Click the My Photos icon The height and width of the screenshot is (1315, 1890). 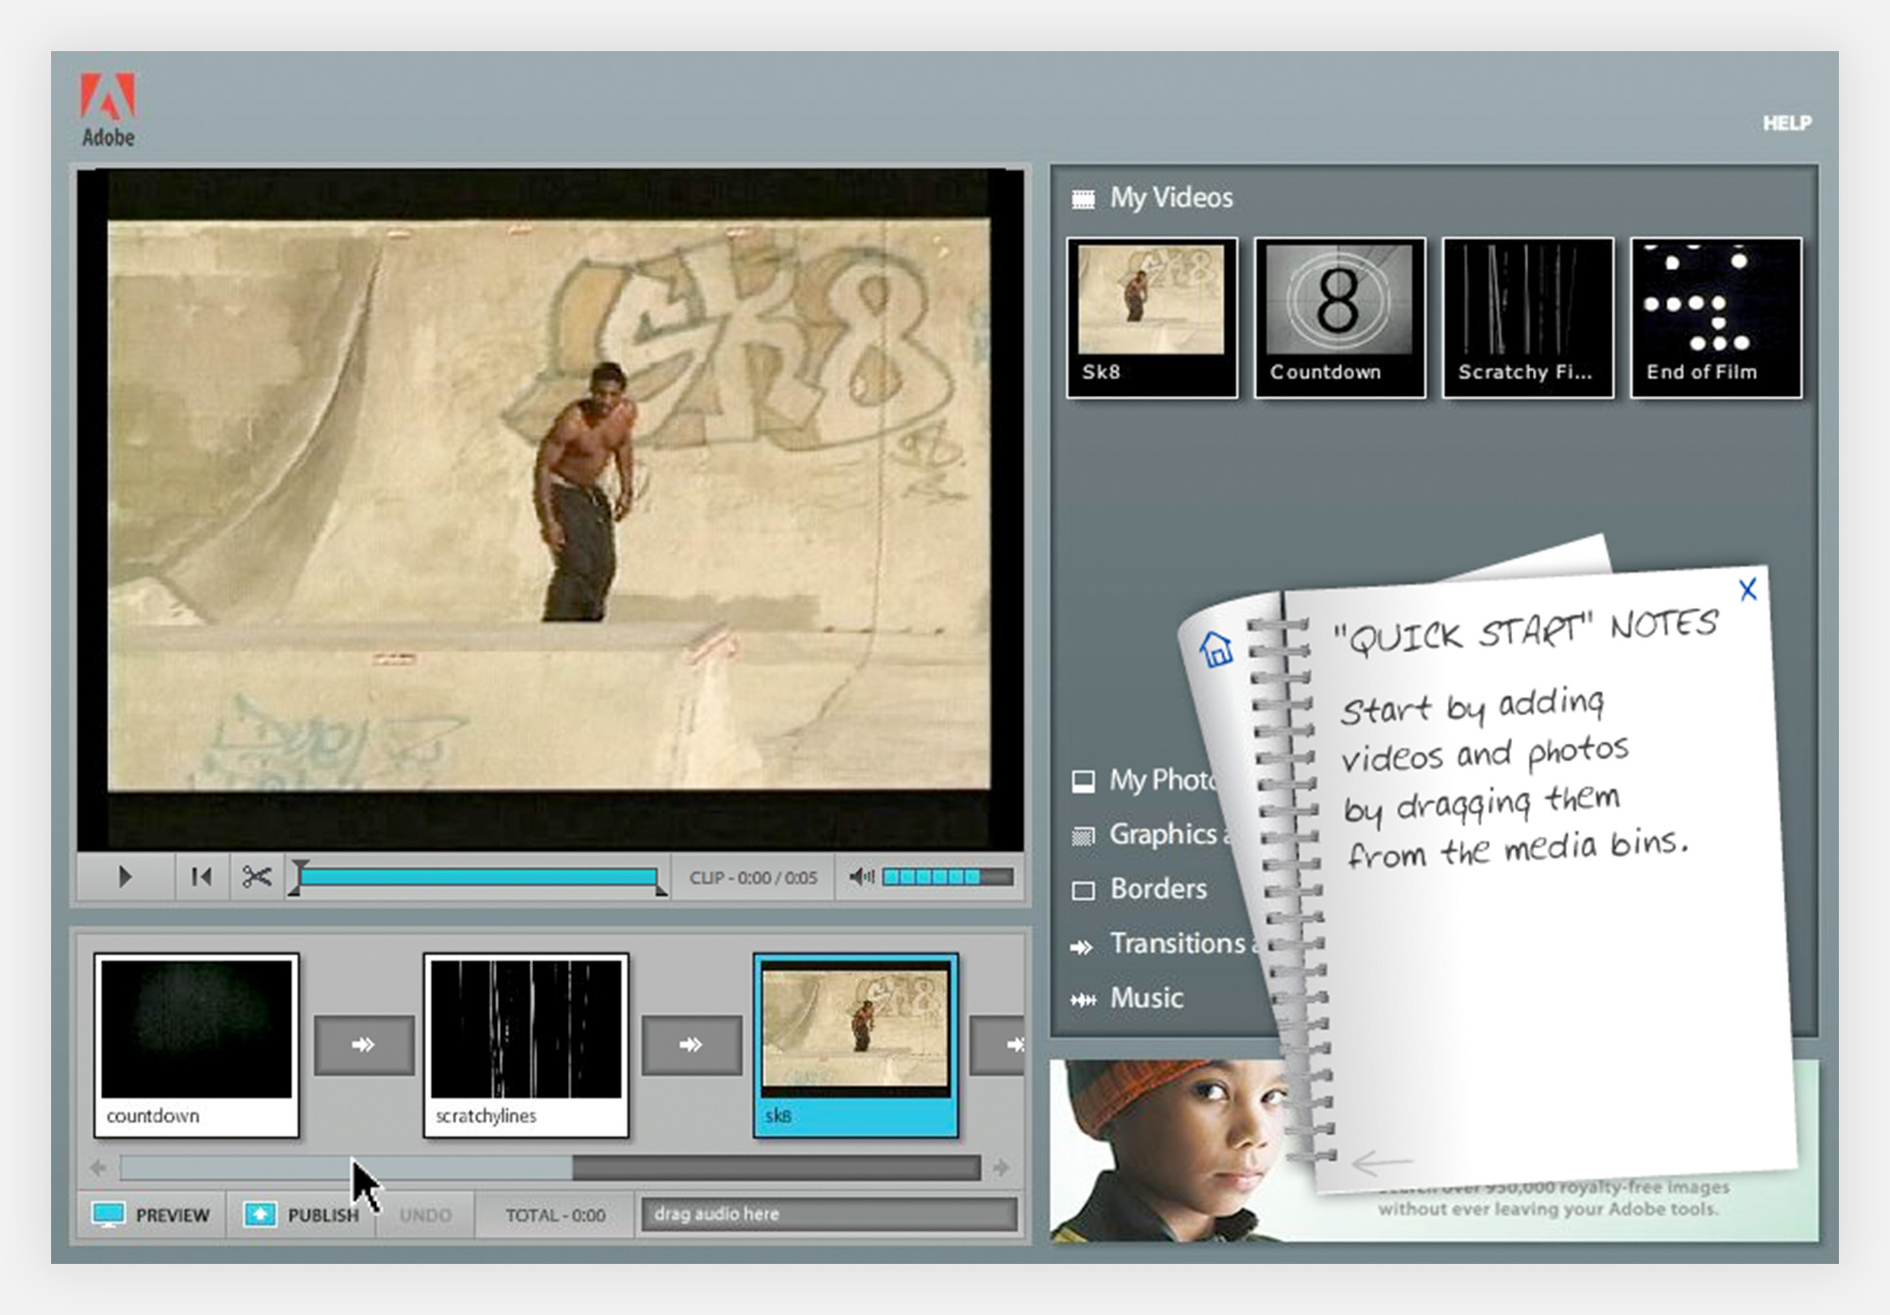coord(1083,781)
